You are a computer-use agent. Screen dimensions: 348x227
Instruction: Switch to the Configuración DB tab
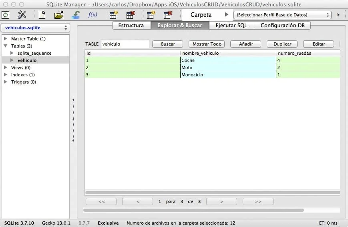[283, 25]
